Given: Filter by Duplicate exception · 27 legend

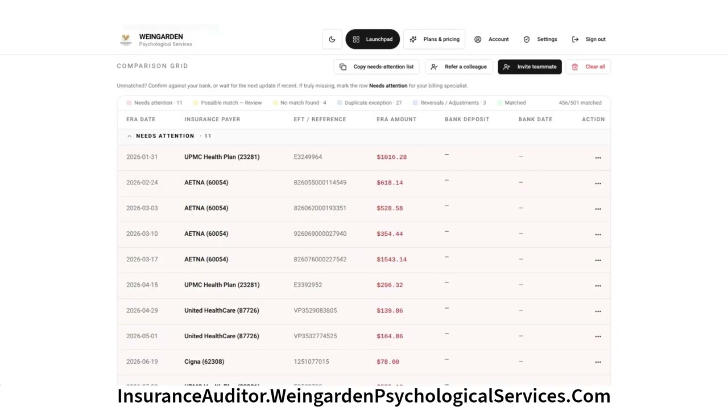Looking at the screenshot, I should coord(369,102).
